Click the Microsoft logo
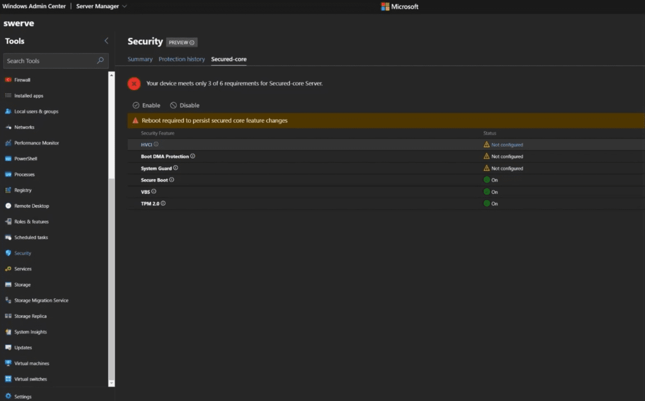 [x=400, y=7]
